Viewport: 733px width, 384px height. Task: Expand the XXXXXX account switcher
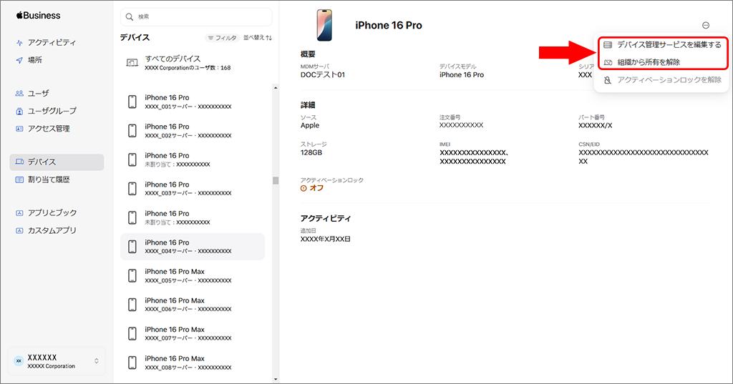click(57, 361)
